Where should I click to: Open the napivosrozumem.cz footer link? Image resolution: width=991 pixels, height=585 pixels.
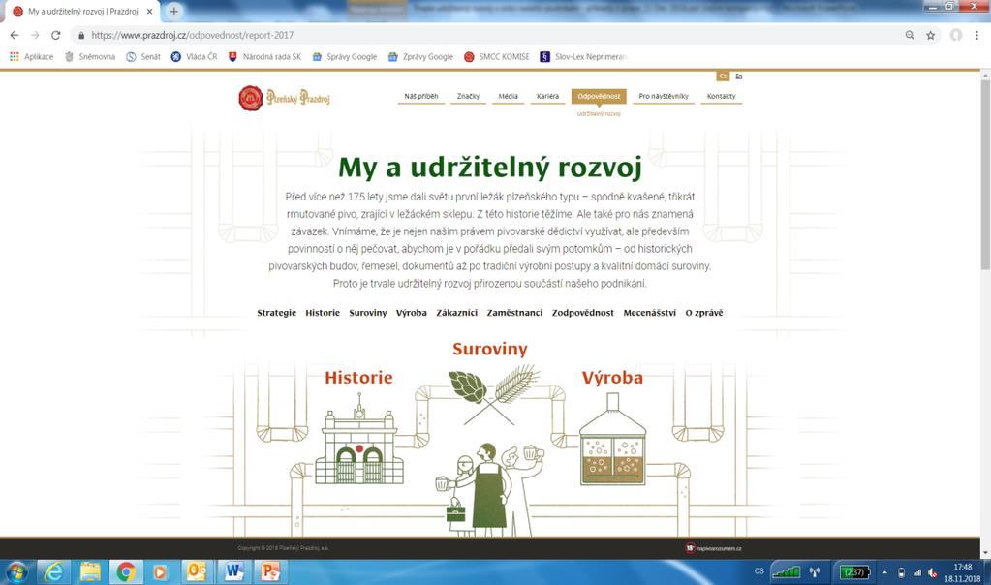coord(714,548)
